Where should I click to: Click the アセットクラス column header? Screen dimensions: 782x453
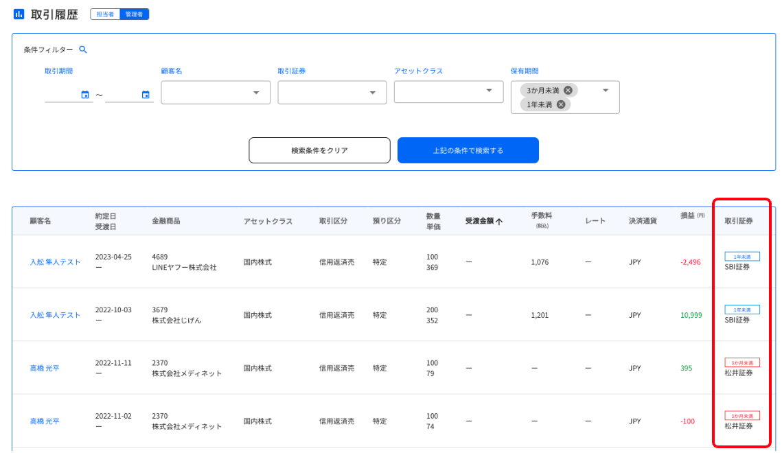268,221
